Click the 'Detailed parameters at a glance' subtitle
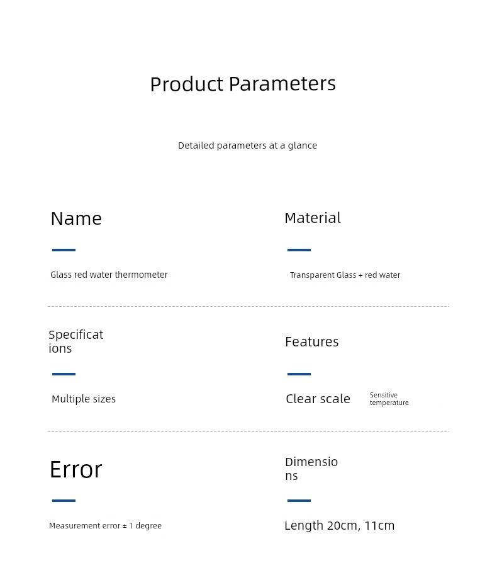Screen dimensions: 497x570 pyautogui.click(x=247, y=145)
